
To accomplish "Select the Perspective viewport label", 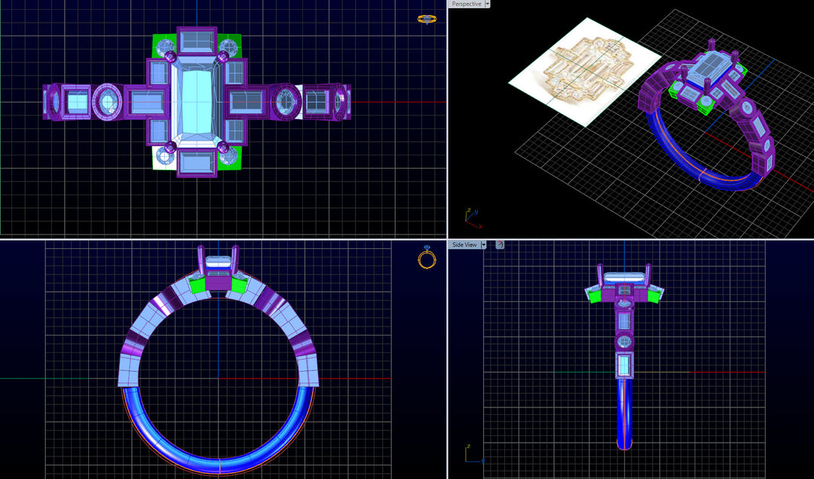I will pos(467,4).
